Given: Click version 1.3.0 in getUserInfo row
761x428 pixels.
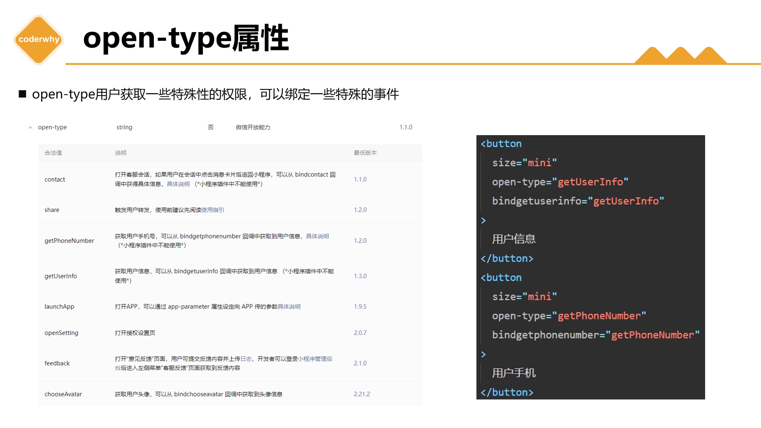Looking at the screenshot, I should pos(360,276).
